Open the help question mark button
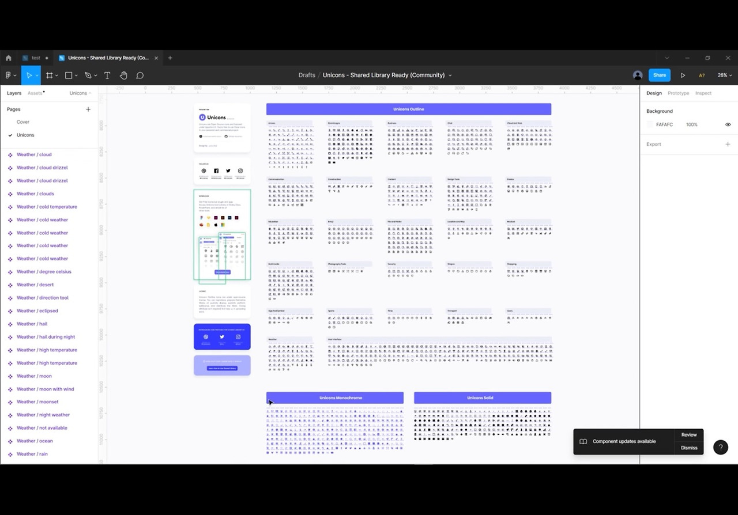This screenshot has width=738, height=515. (x=721, y=448)
